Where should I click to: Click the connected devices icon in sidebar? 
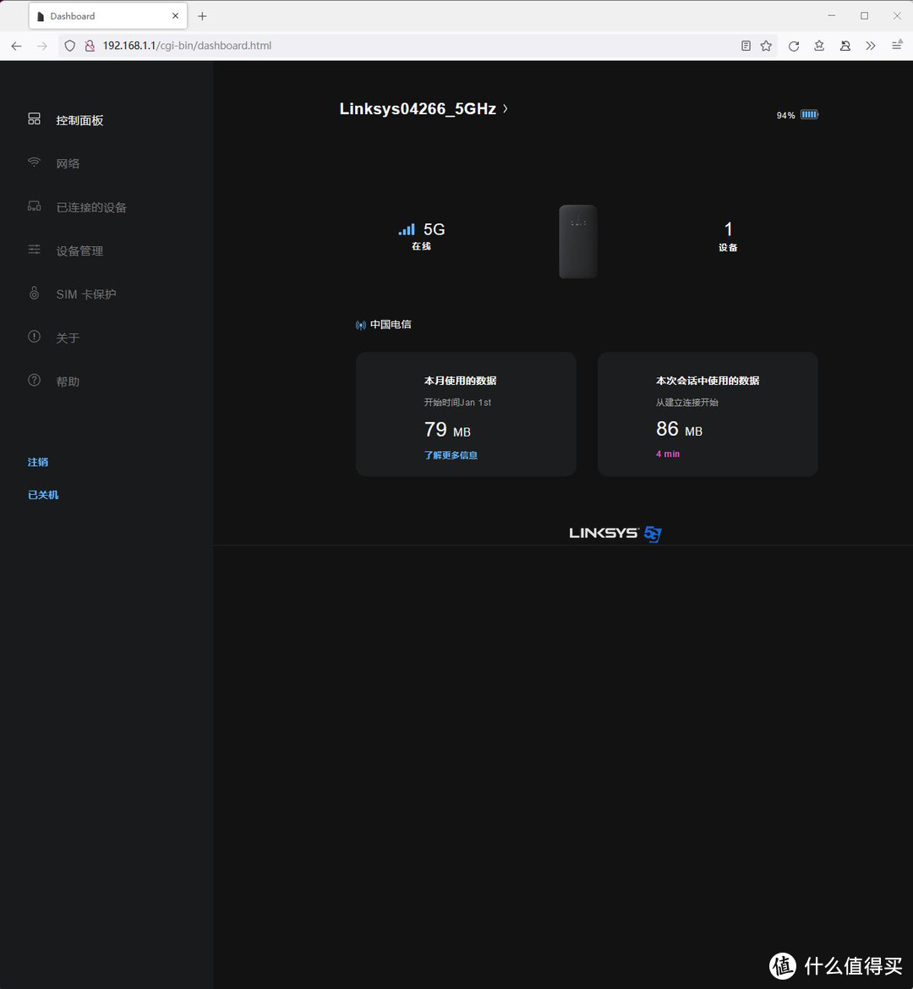coord(34,206)
